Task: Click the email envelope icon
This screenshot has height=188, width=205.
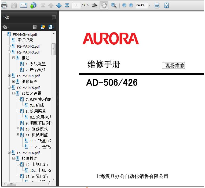Action: pyautogui.click(x=23, y=5)
